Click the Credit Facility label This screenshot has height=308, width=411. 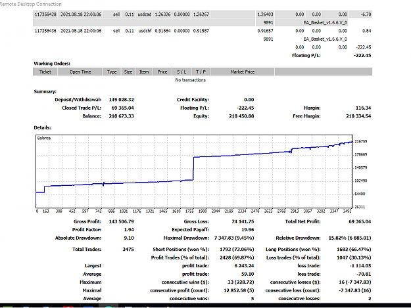pyautogui.click(x=193, y=100)
